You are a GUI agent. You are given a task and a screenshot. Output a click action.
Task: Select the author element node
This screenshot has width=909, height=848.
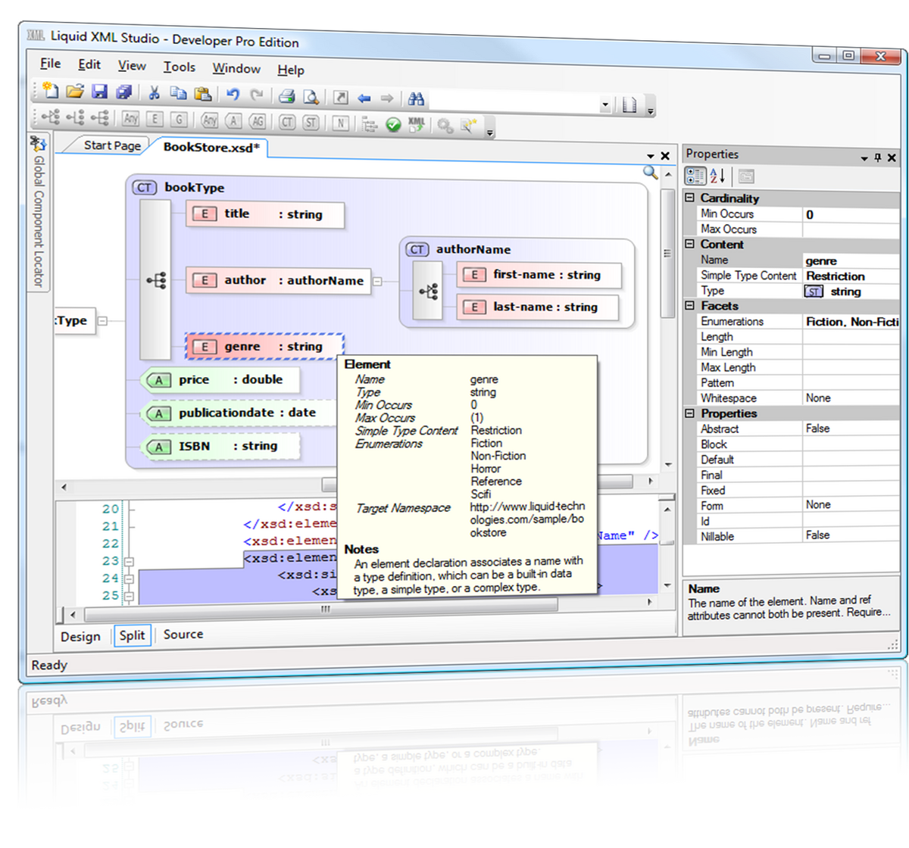click(x=279, y=281)
